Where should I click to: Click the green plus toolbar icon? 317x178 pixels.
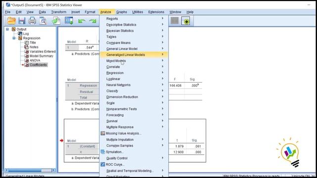click(186, 21)
